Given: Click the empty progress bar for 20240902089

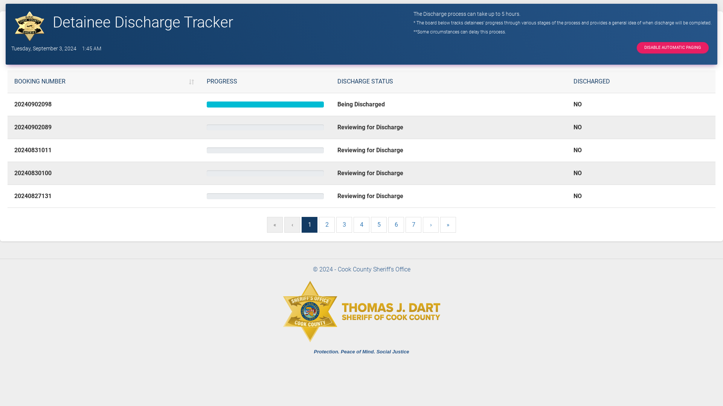Looking at the screenshot, I should pyautogui.click(x=265, y=127).
